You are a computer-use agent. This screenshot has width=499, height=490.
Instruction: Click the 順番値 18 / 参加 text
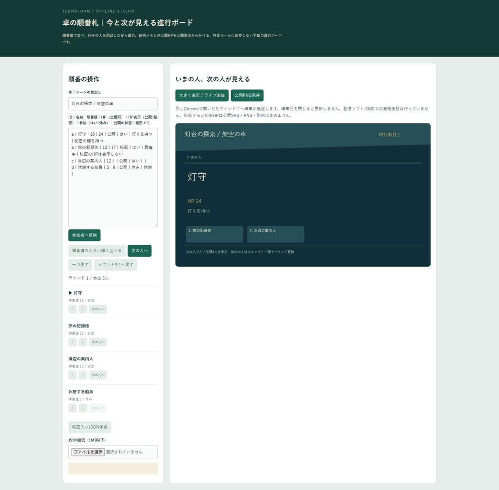[81, 300]
